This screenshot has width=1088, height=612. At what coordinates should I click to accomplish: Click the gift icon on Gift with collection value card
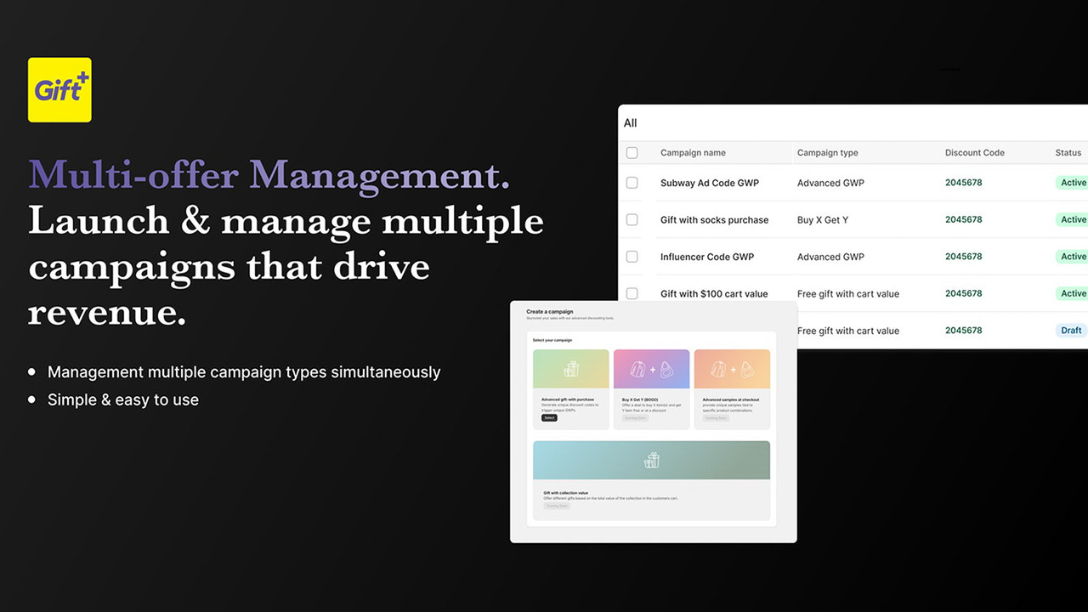[x=652, y=460]
